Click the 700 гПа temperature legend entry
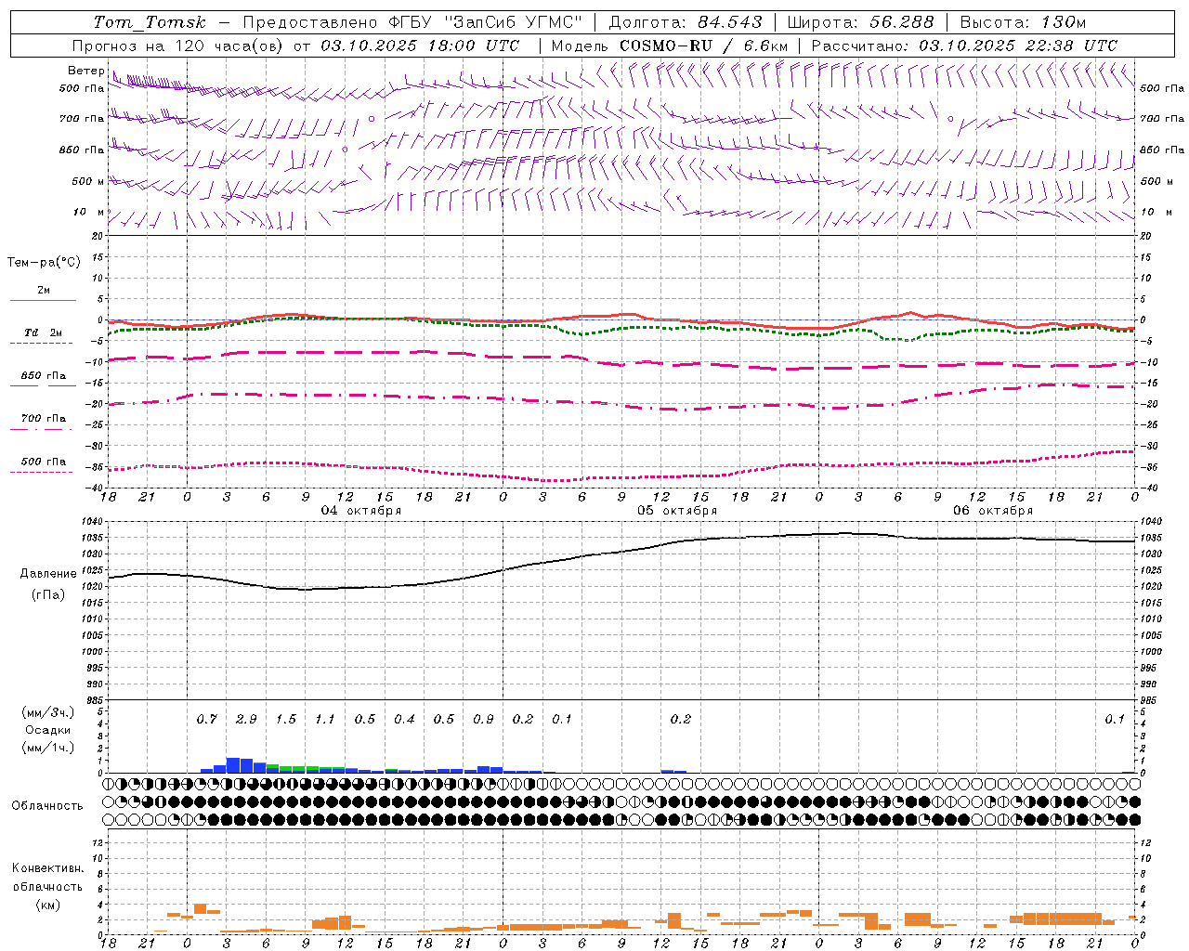Screen dimensions: 1189x951 (x=43, y=419)
